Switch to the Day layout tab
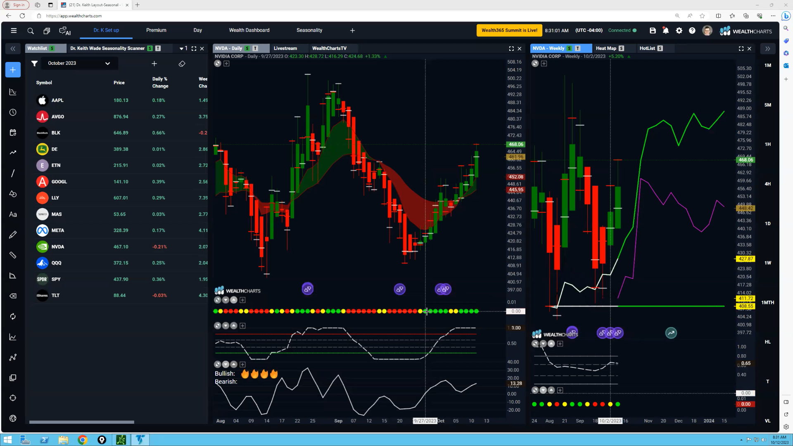 pyautogui.click(x=197, y=30)
